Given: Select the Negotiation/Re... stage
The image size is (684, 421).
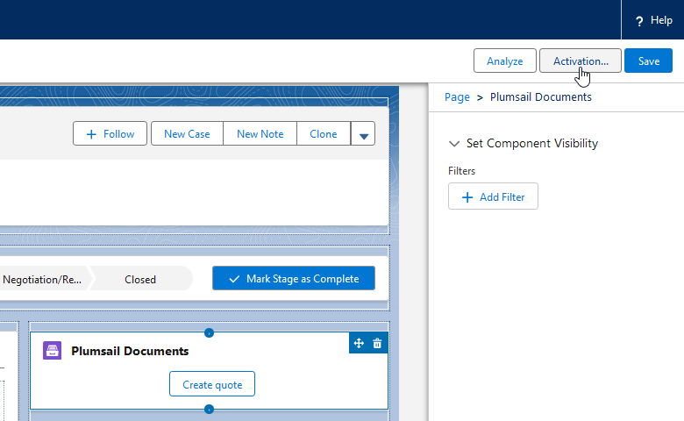Looking at the screenshot, I should point(42,279).
